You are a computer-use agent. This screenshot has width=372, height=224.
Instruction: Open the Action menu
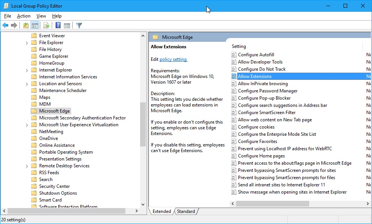click(x=24, y=16)
